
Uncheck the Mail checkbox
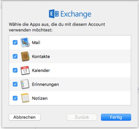[15, 42]
